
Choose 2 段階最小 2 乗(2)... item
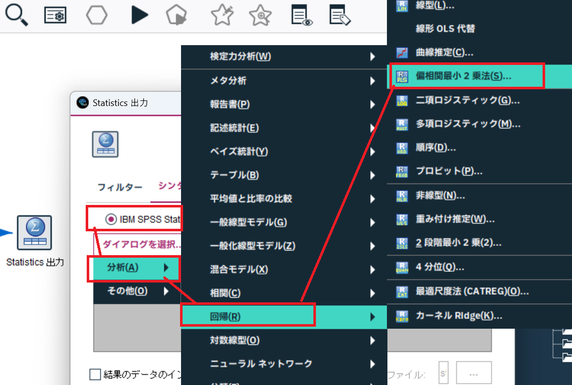(479, 243)
